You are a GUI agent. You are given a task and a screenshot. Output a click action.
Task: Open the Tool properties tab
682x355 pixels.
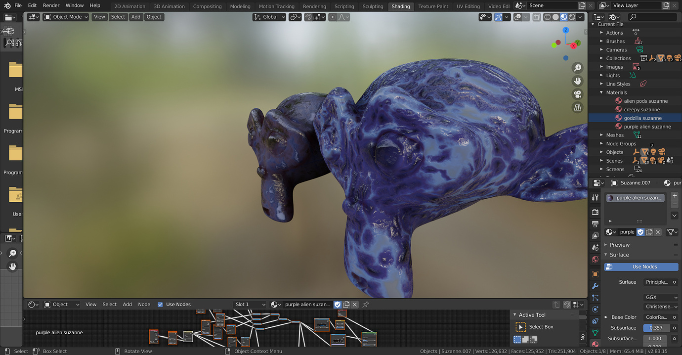pos(595,197)
